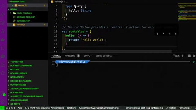Collapse the OPEN EDITORS section
The width and height of the screenshot is (196, 110).
coord(9,2)
